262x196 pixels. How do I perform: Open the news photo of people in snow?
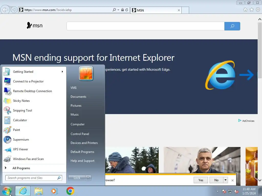[x=132, y=160]
